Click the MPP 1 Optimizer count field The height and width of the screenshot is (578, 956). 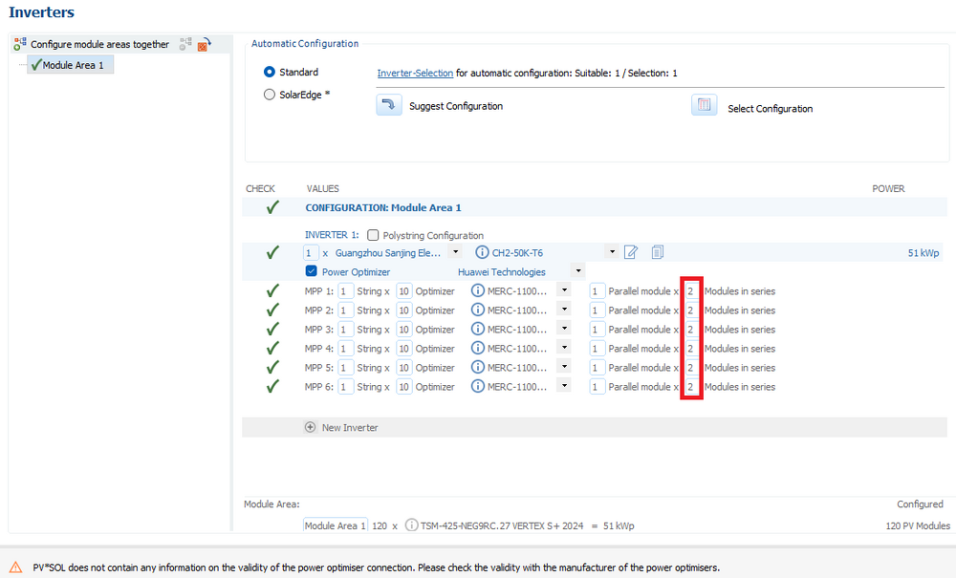[x=404, y=291]
